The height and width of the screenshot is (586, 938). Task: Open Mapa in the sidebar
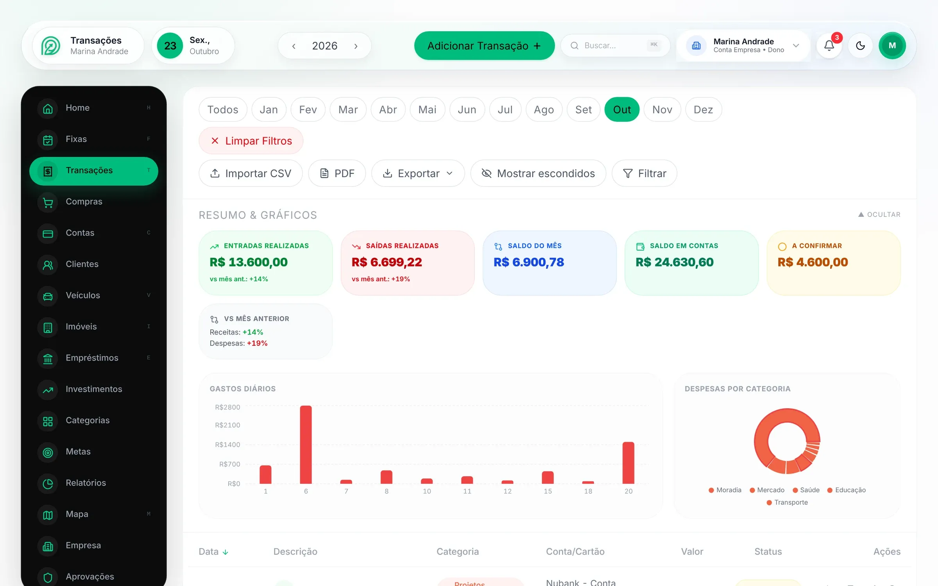coord(94,514)
